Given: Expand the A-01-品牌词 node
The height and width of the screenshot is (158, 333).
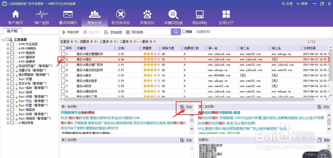Looking at the screenshot, I should (x=8, y=62).
